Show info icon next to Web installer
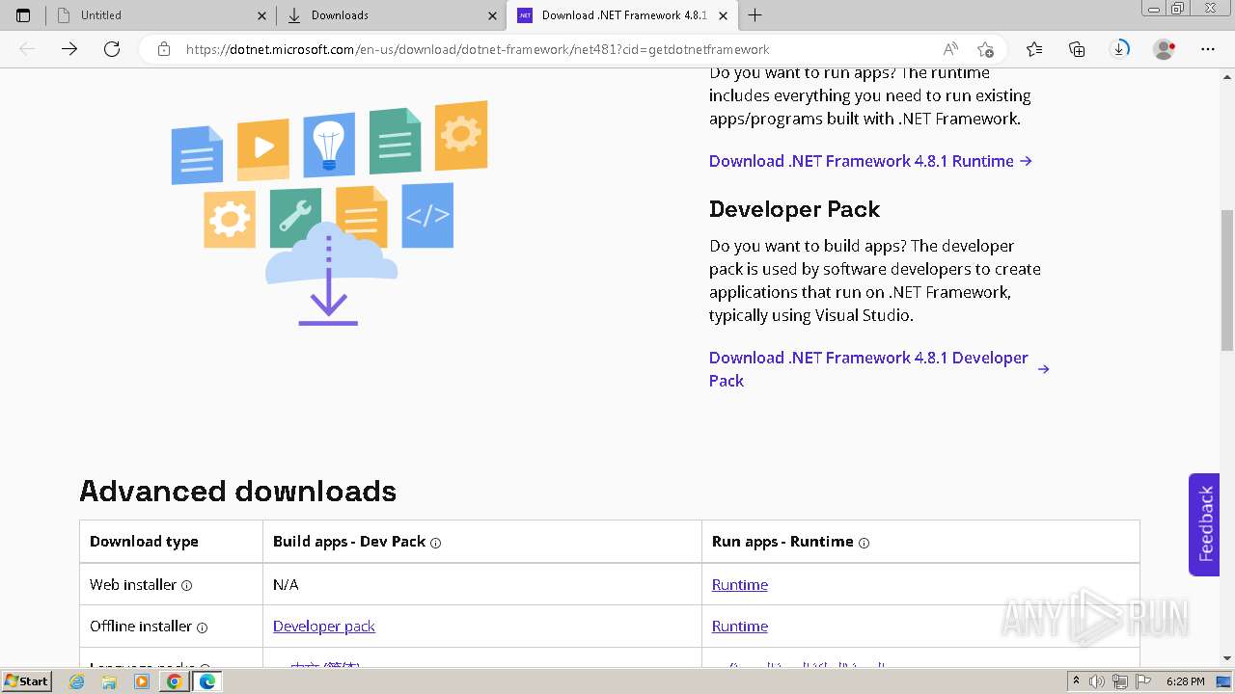This screenshot has width=1235, height=694. pos(186,585)
